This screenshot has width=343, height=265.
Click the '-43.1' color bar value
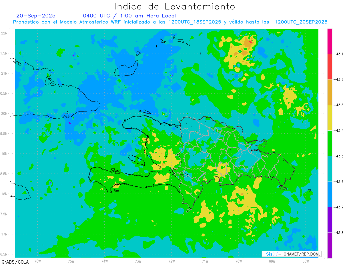pyautogui.click(x=339, y=54)
